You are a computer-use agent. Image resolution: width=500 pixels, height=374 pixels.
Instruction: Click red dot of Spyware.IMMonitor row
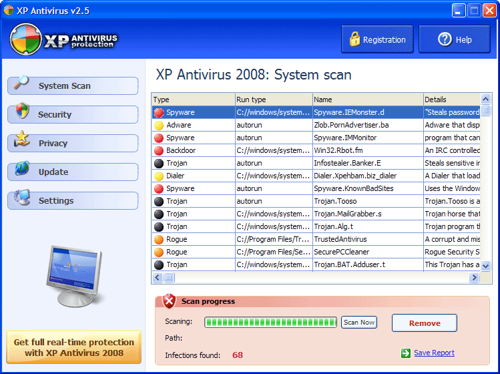pos(159,138)
